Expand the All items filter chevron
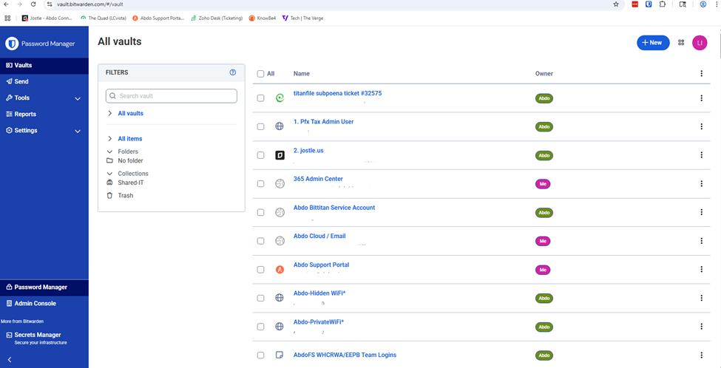 pyautogui.click(x=109, y=138)
